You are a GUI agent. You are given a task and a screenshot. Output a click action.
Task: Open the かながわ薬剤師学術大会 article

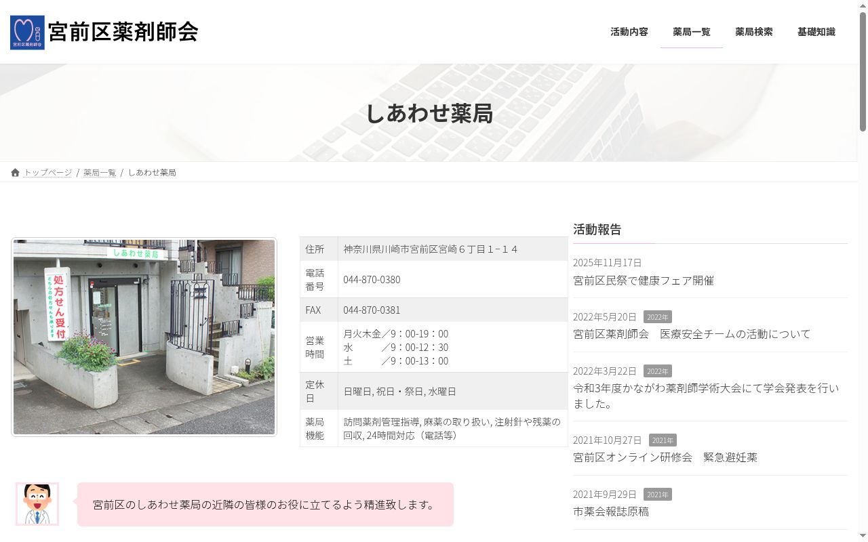pyautogui.click(x=706, y=396)
